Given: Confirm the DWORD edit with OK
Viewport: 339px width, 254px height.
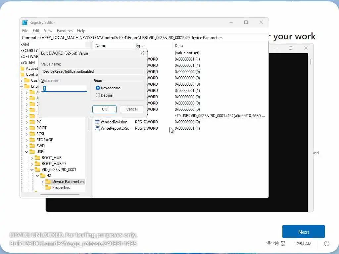Looking at the screenshot, I should coord(104,109).
